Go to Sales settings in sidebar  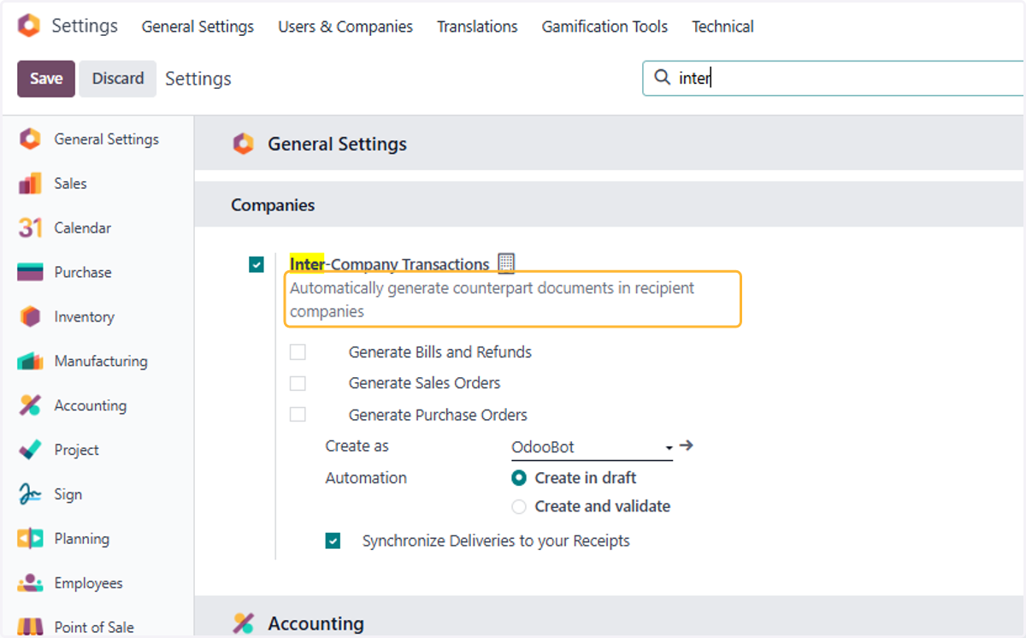[x=70, y=183]
